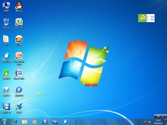Open Windows Media Player from taskbar
Screen dimensions: 167x125
(34, 122)
